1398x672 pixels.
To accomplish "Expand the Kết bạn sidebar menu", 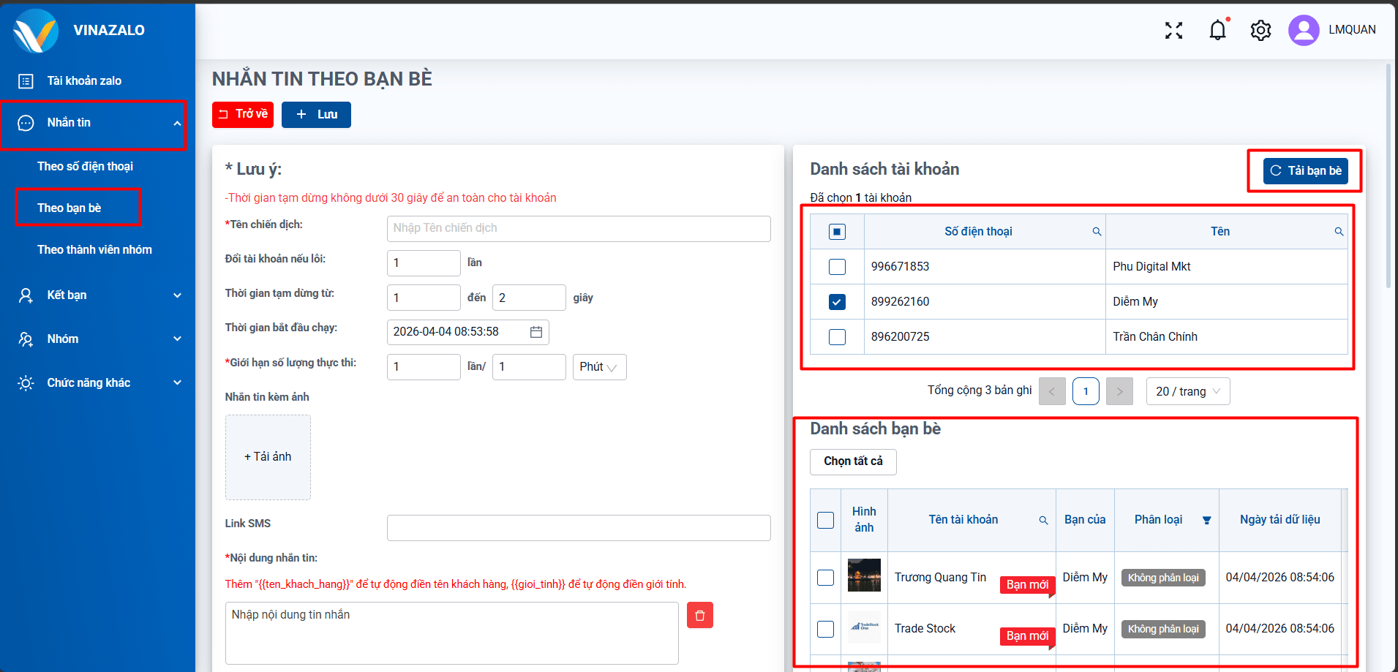I will pos(98,295).
